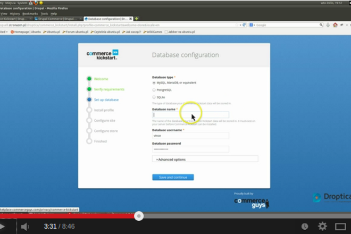Viewport: 351px width, 234px height.
Task: Switch to Drupal Commerce browser tab
Action: coord(58,19)
